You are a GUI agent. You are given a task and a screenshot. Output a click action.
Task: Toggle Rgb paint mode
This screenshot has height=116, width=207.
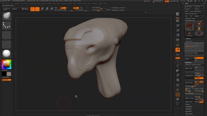pyautogui.click(x=63, y=8)
